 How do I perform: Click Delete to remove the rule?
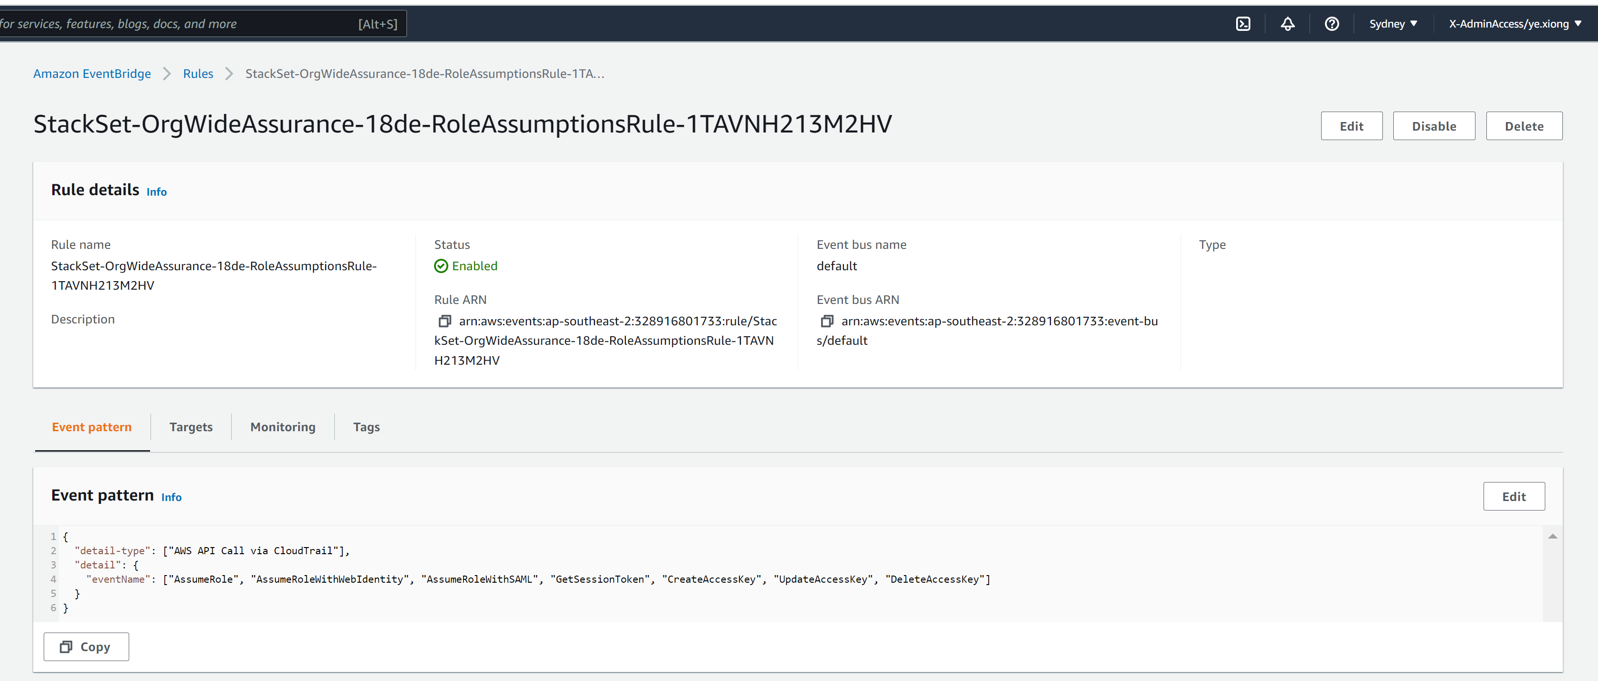[1524, 125]
